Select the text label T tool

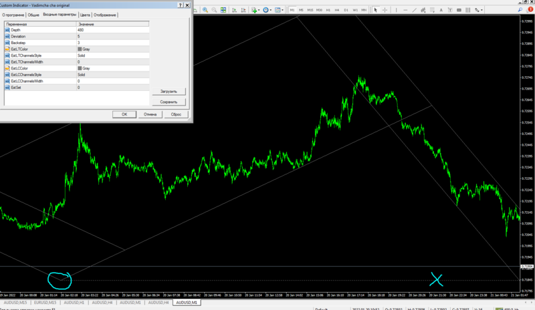click(449, 10)
